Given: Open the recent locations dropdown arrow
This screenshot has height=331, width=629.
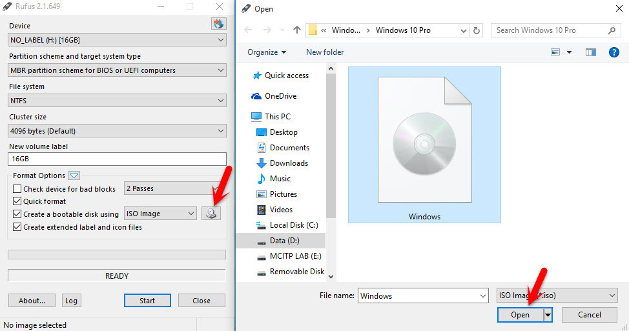Looking at the screenshot, I should point(282,30).
